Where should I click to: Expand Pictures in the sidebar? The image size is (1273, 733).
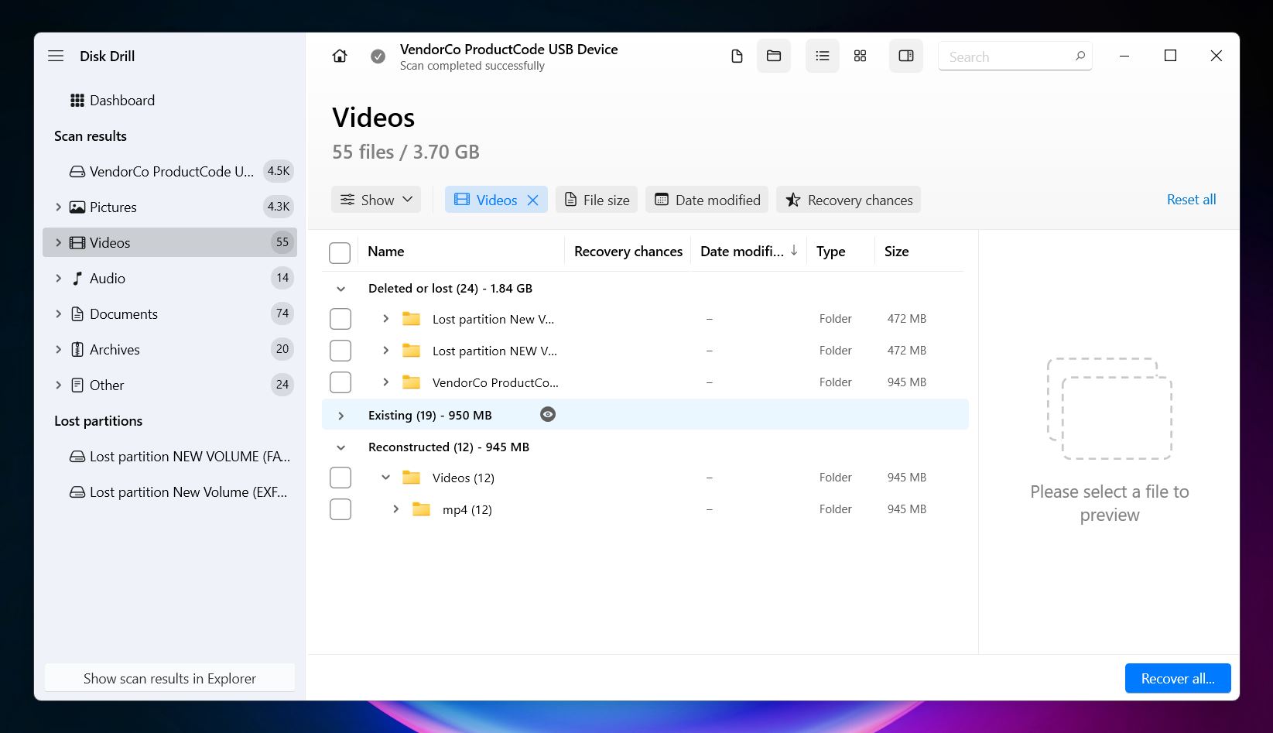[x=58, y=207]
